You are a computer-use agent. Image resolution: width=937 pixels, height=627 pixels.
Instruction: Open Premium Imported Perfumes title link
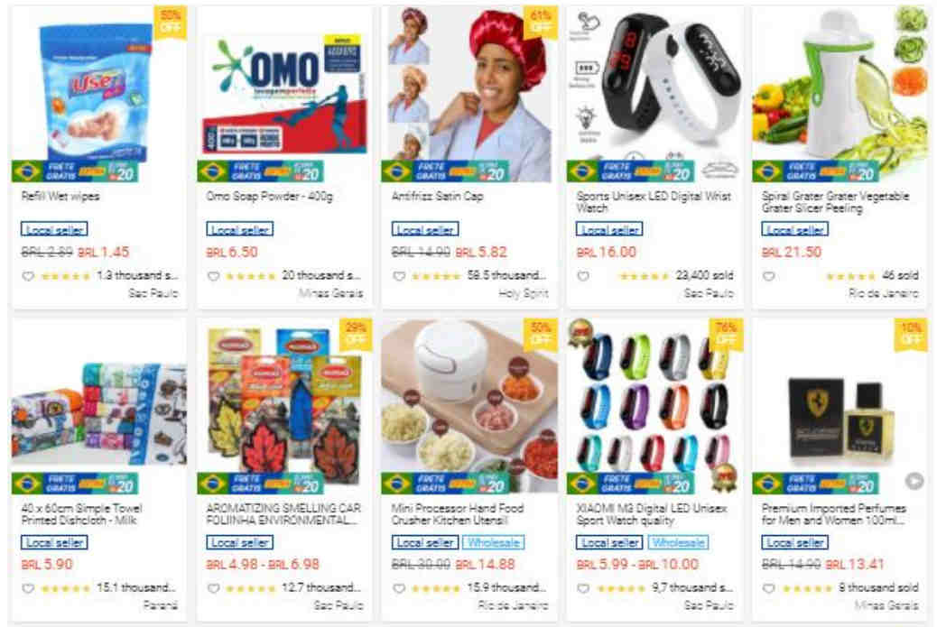(833, 514)
